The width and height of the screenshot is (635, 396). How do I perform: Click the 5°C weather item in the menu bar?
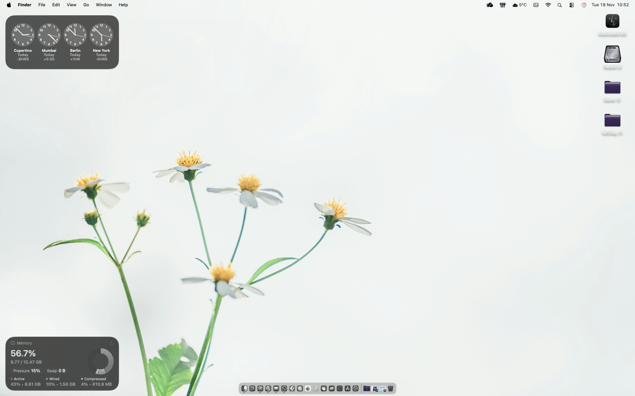(x=519, y=5)
